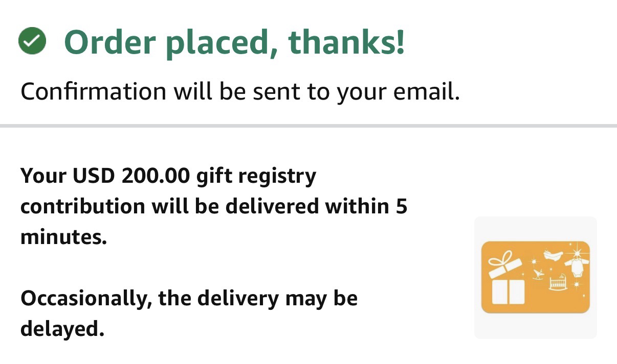Image resolution: width=617 pixels, height=364 pixels.
Task: Click the green checkmark success icon
Action: pyautogui.click(x=32, y=41)
